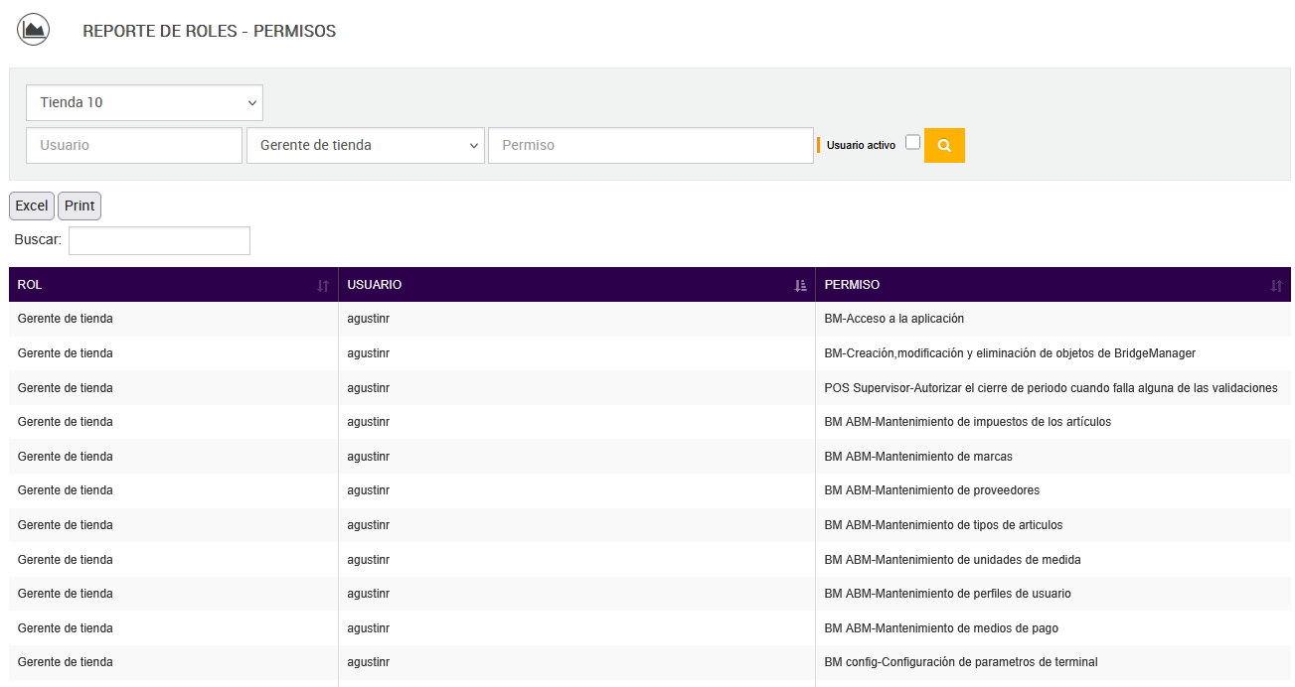Sort by ROL column arrows icon
The width and height of the screenshot is (1295, 687).
pyautogui.click(x=323, y=286)
